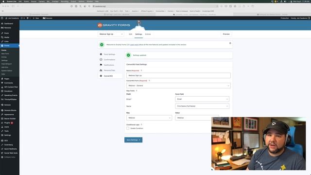The width and height of the screenshot is (311, 175).
Task: Switch to the Edit tab
Action: 130,34
